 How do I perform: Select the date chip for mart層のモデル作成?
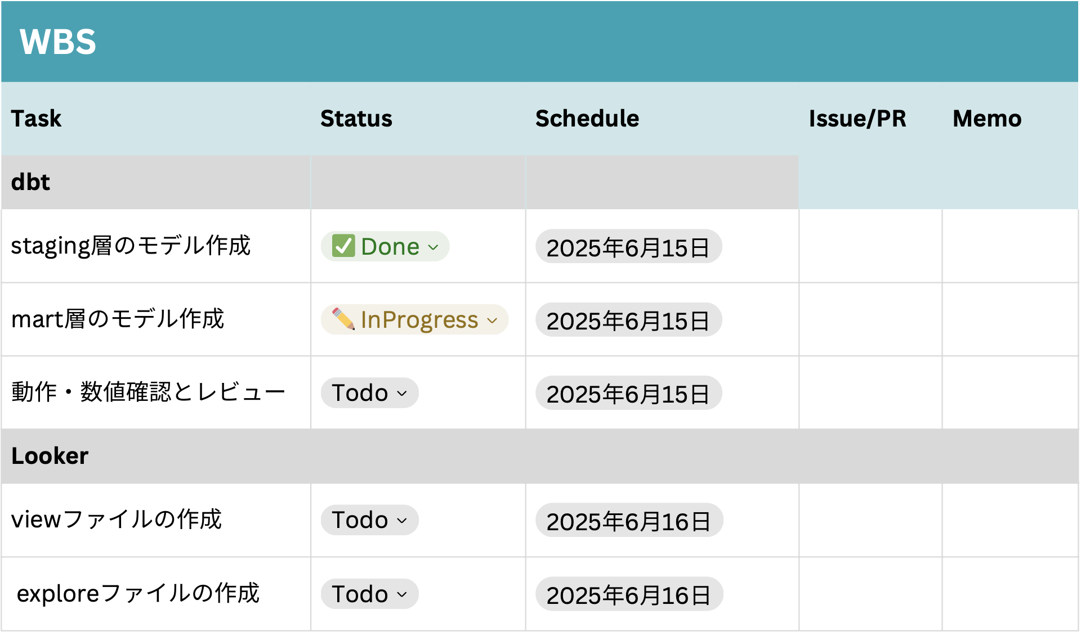pos(628,319)
